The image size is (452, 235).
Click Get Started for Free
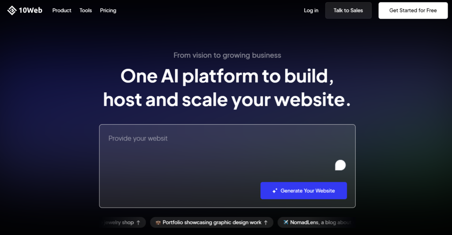click(413, 10)
